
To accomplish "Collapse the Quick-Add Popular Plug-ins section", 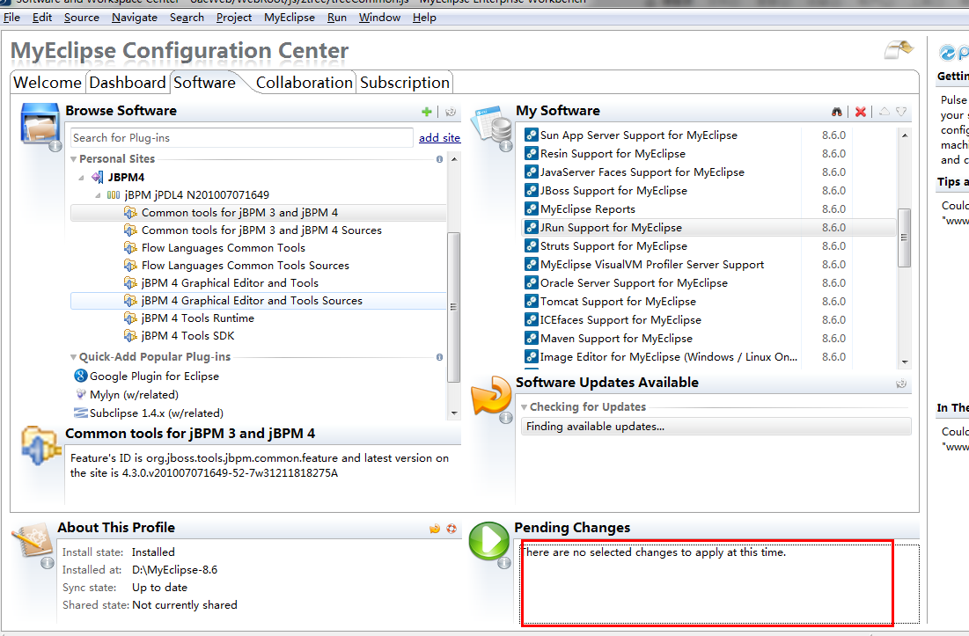I will click(74, 357).
